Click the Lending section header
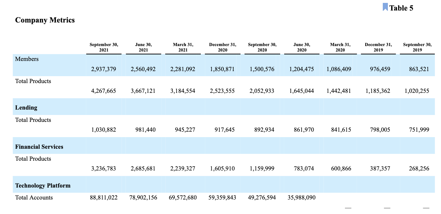Image resolution: width=441 pixels, height=214 pixels. 26,108
